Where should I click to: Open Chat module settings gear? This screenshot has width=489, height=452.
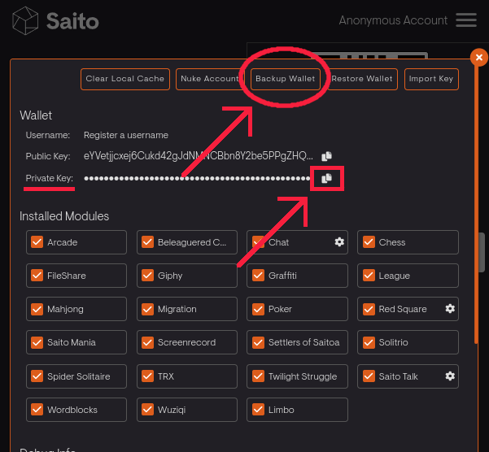click(339, 242)
